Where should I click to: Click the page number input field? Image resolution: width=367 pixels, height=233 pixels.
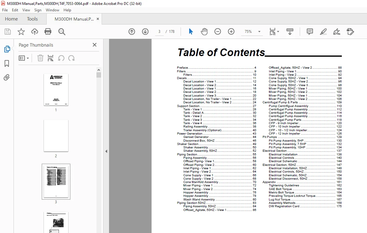pyautogui.click(x=159, y=32)
